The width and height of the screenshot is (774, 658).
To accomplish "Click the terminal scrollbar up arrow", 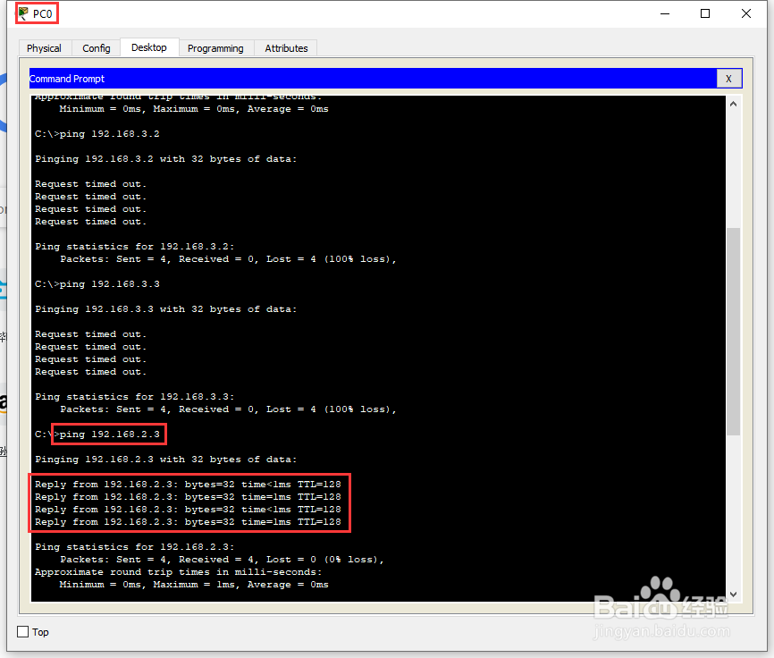I will [733, 105].
